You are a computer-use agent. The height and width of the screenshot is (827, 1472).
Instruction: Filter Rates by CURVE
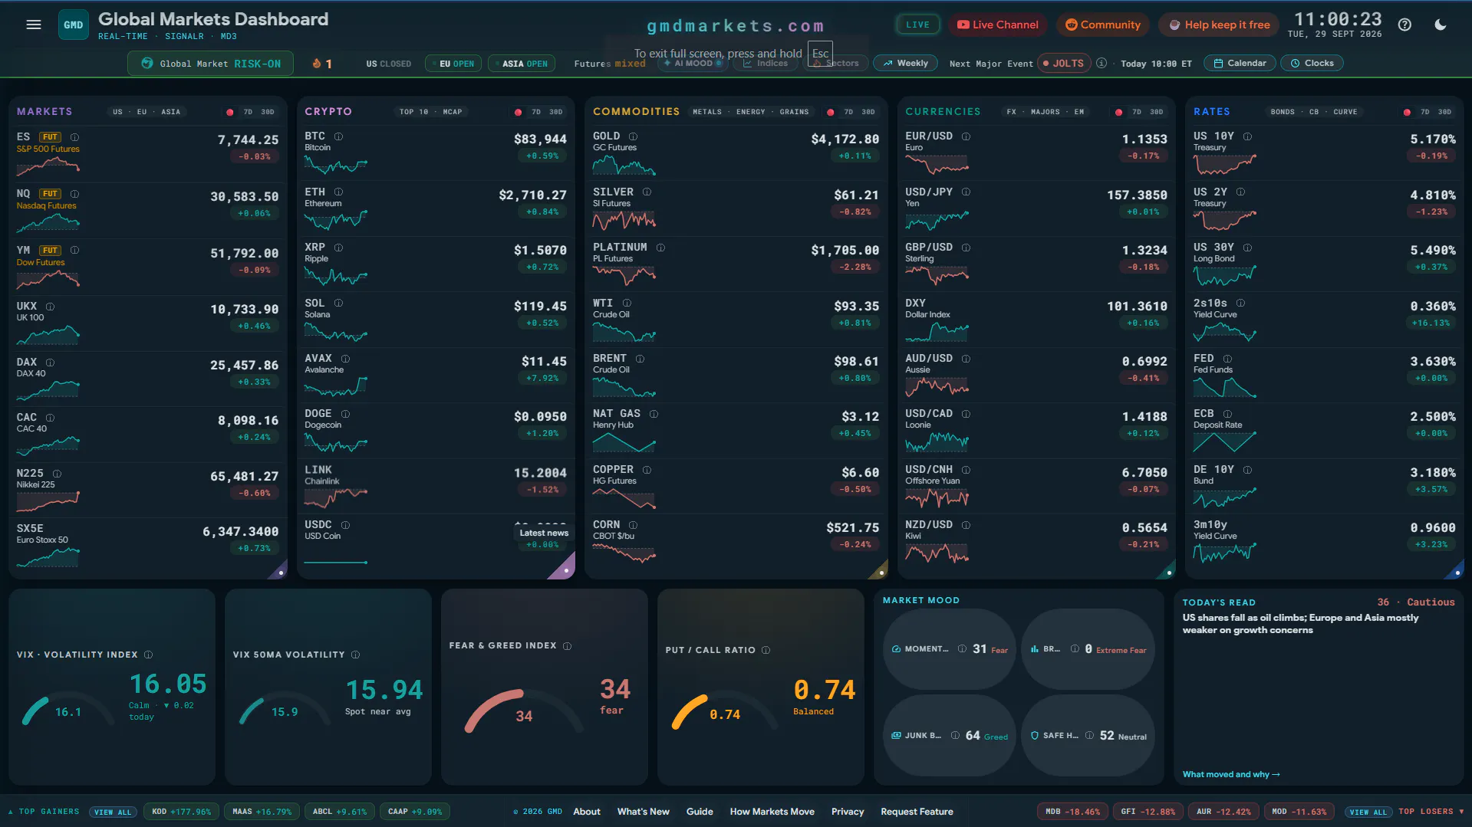click(x=1345, y=112)
